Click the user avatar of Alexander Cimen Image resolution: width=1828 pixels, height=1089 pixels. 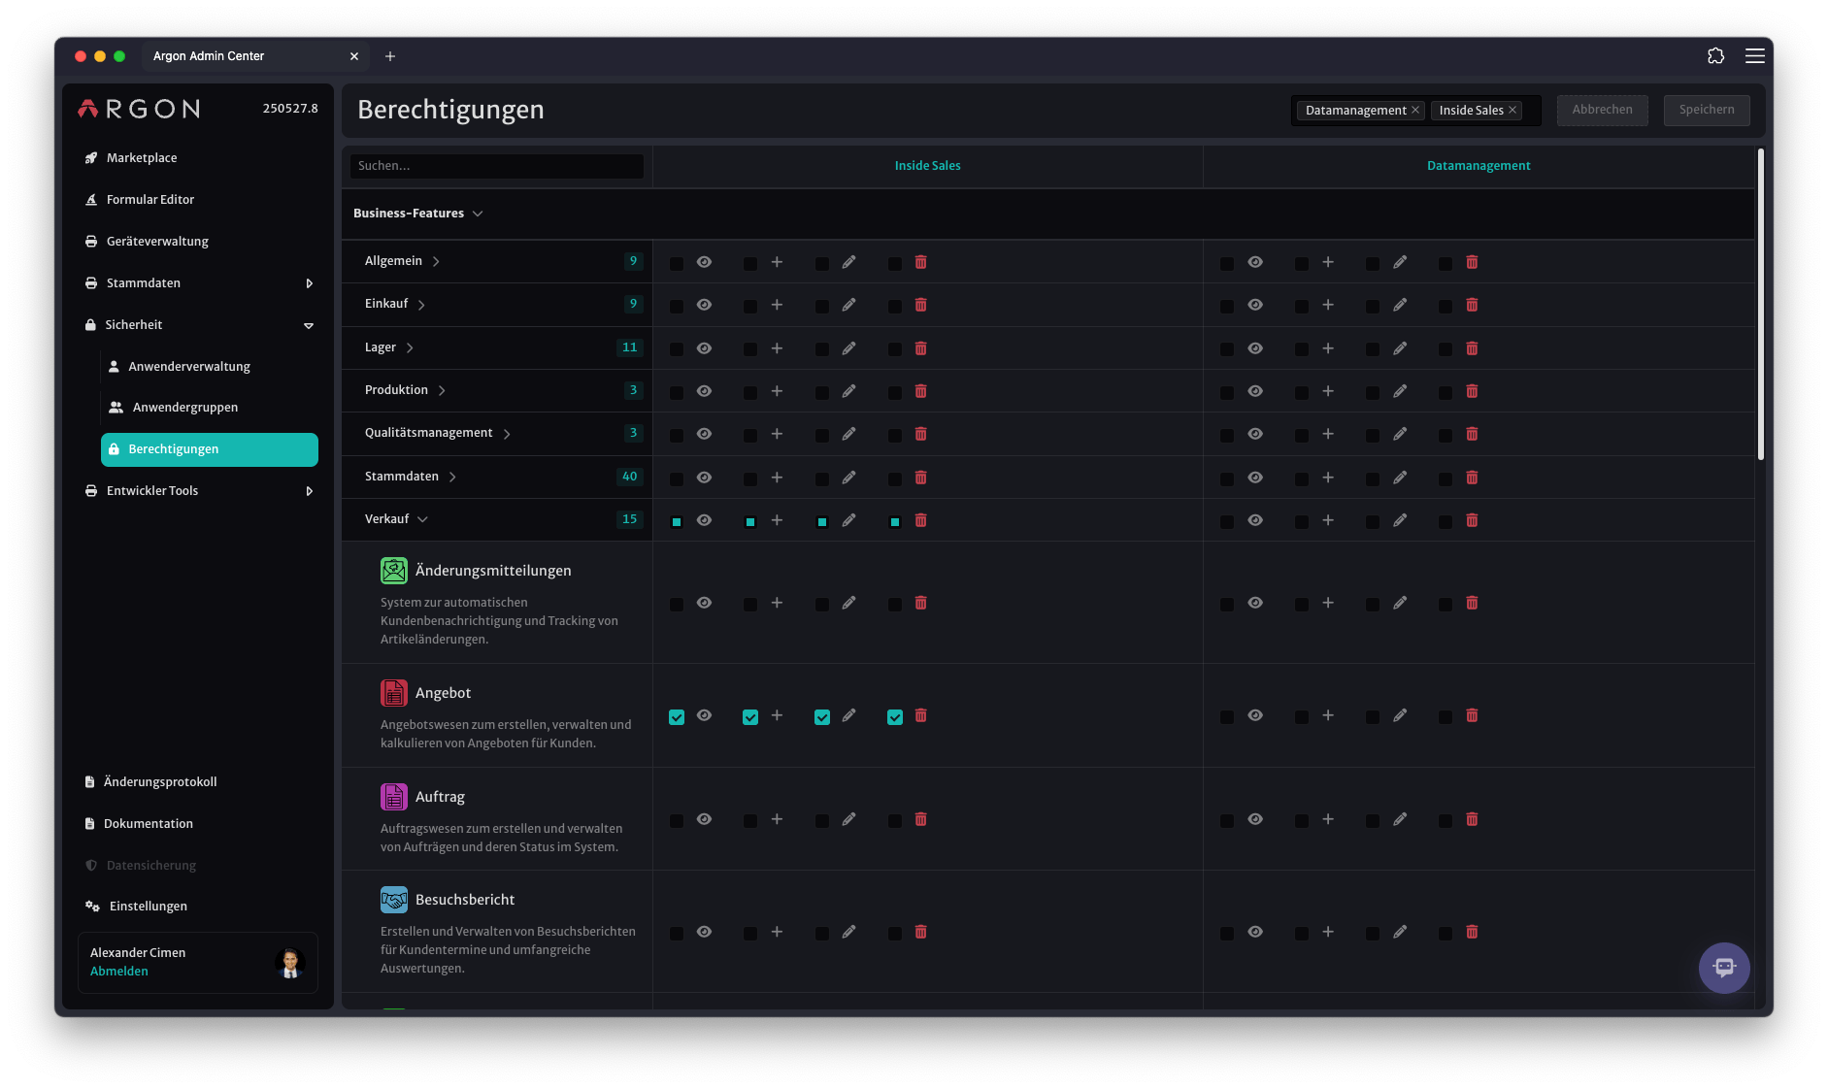tap(290, 963)
